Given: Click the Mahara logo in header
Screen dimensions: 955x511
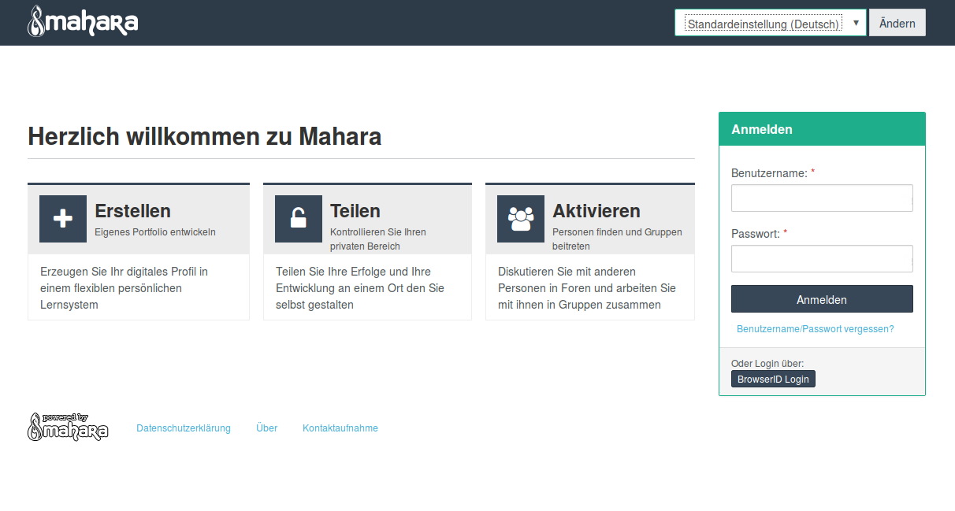Looking at the screenshot, I should click(83, 21).
